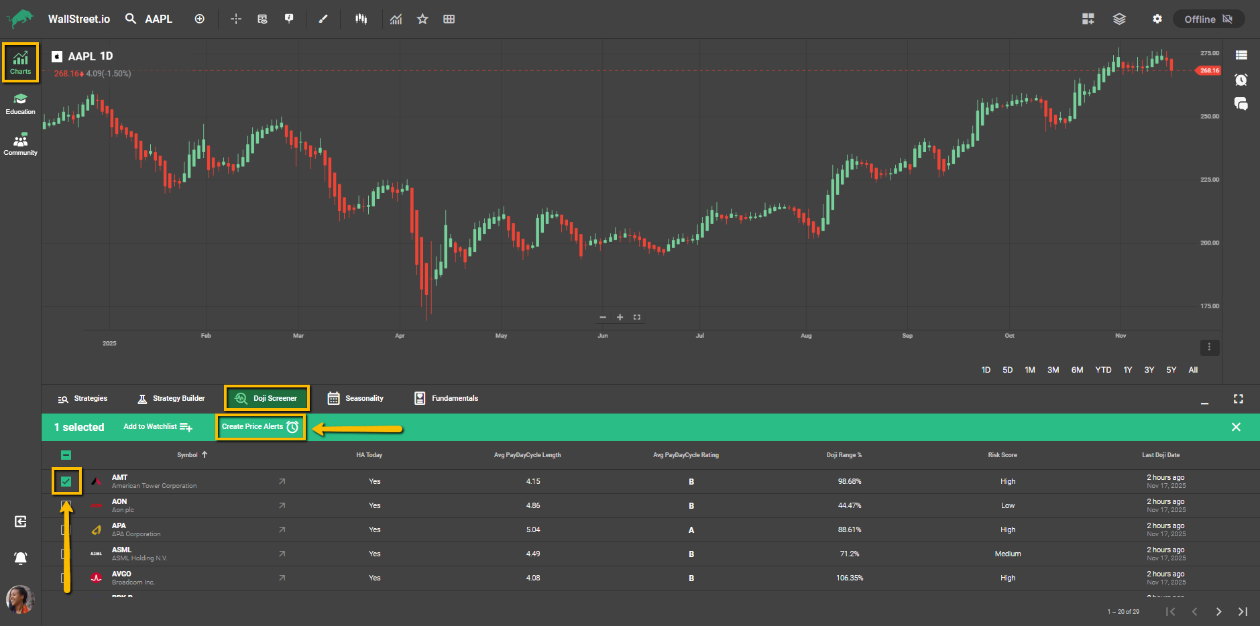
Task: Open the Charts sidebar section
Action: coord(20,62)
